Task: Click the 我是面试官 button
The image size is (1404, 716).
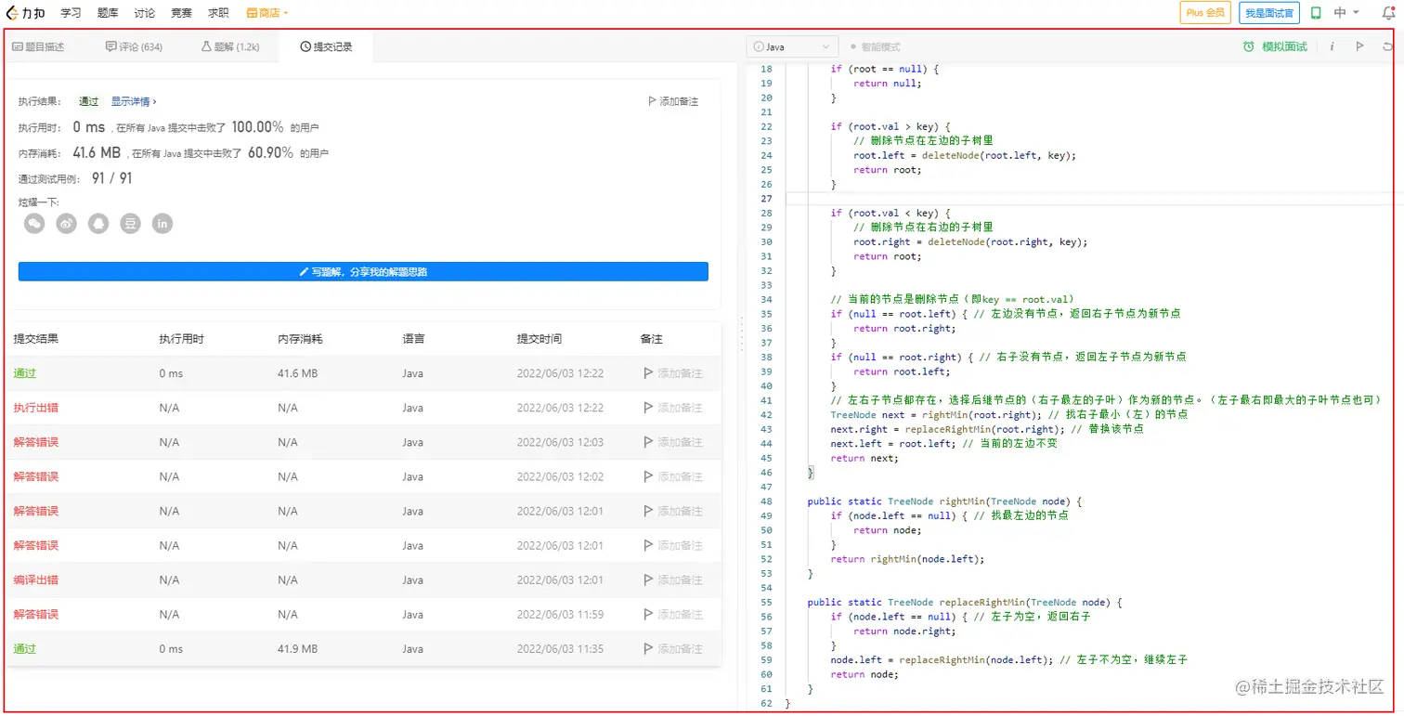Action: click(1269, 13)
